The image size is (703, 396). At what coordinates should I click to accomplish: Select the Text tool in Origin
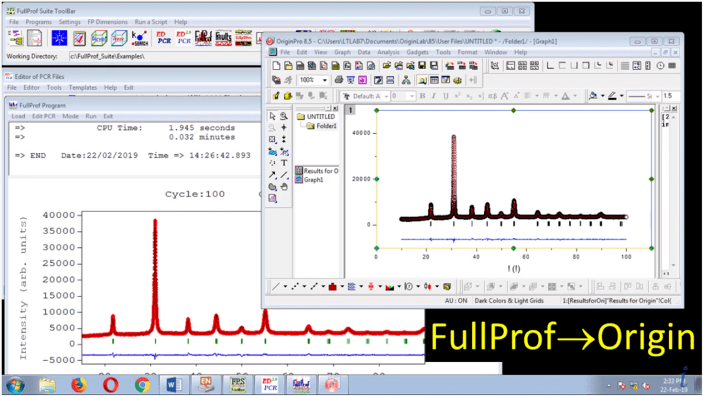[284, 163]
